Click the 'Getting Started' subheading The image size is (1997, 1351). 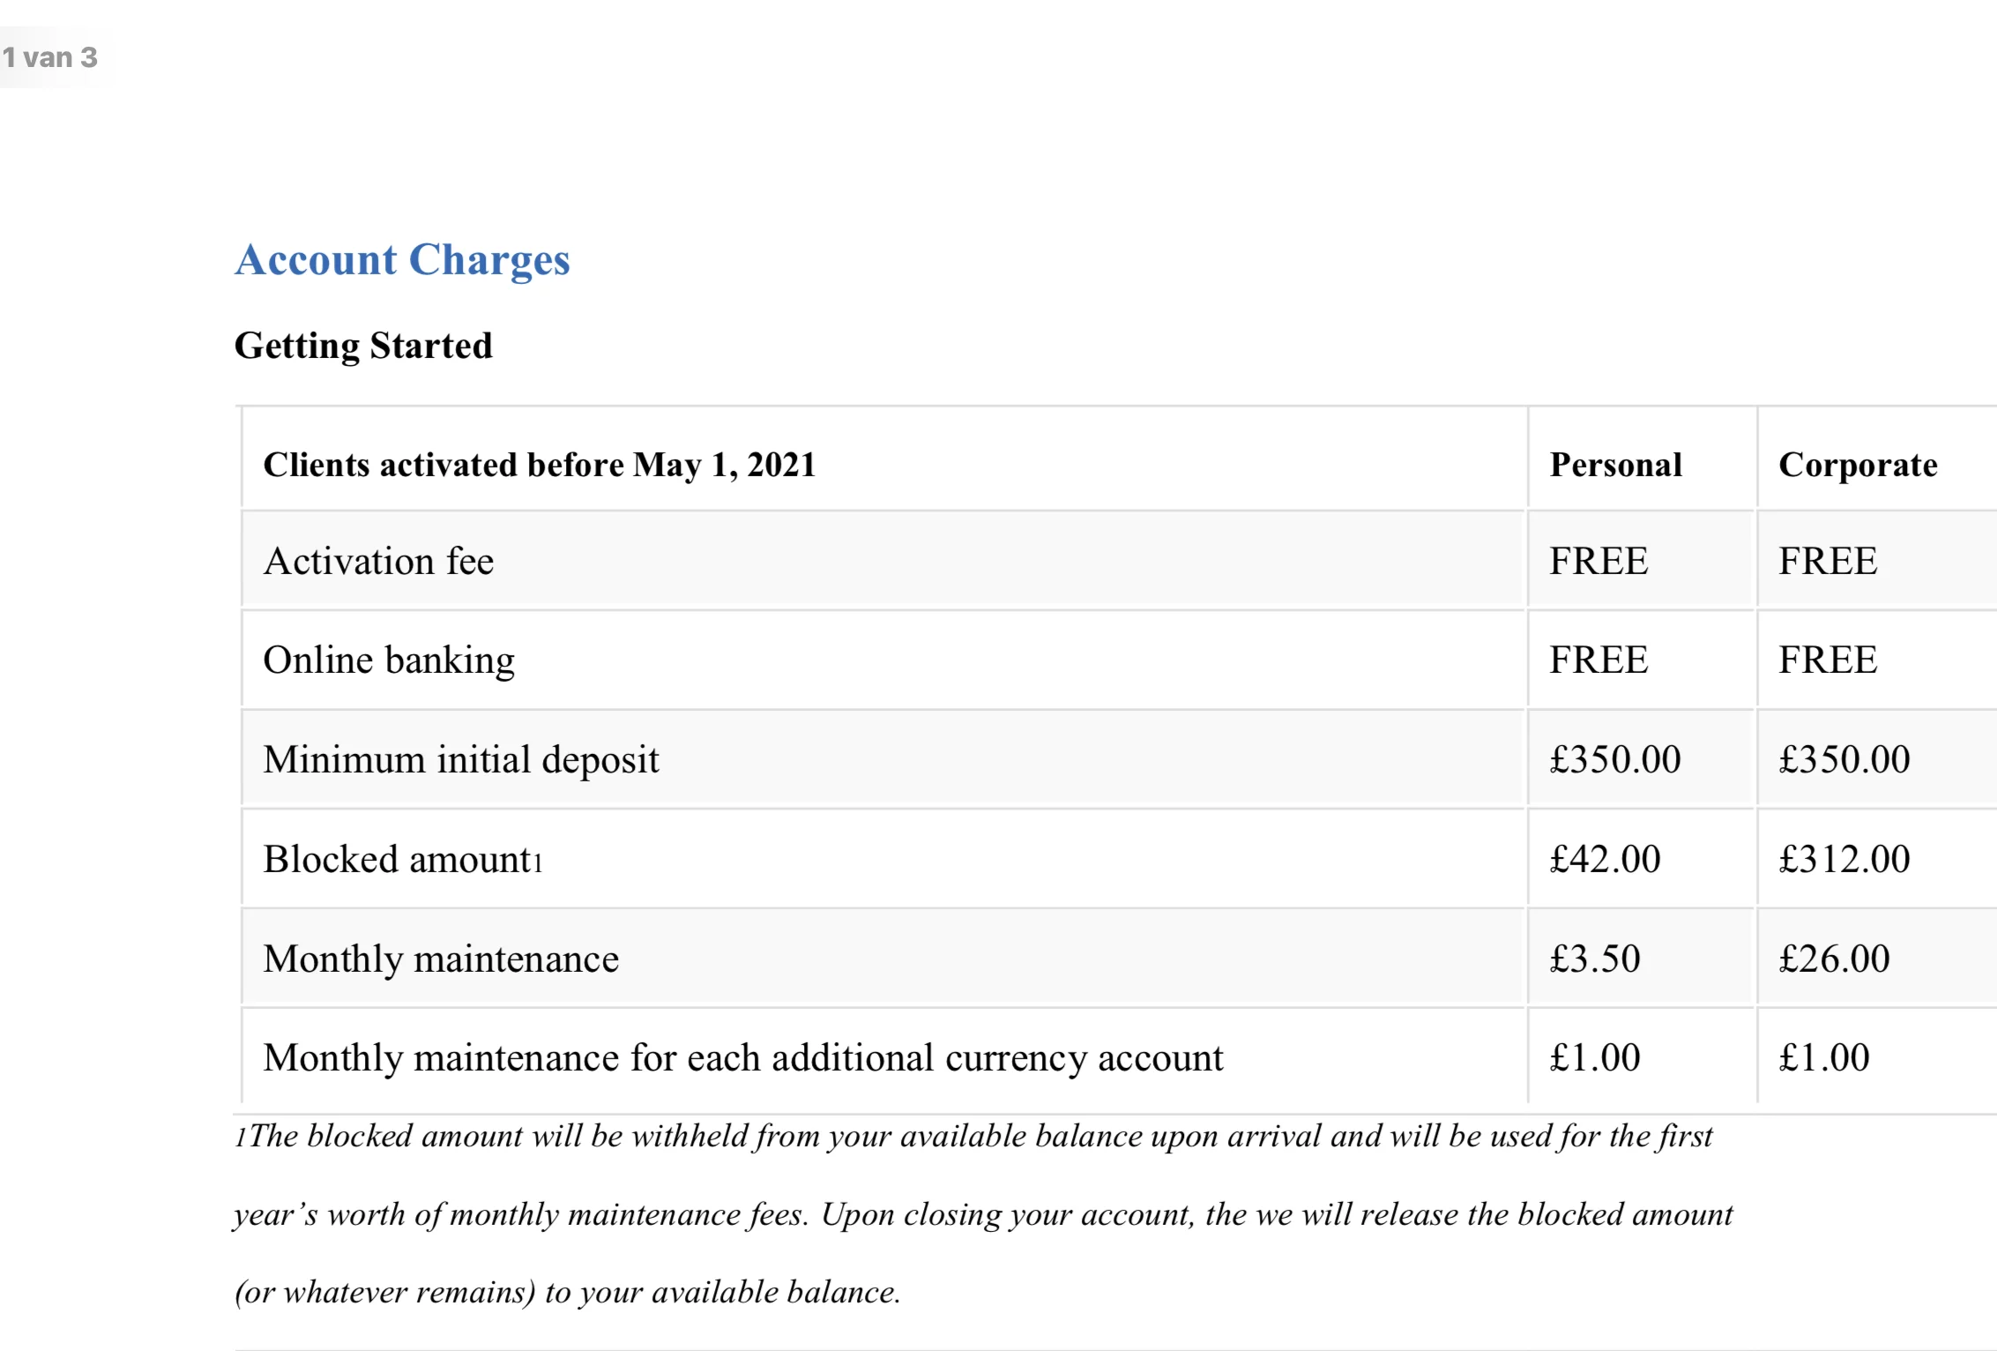tap(363, 346)
